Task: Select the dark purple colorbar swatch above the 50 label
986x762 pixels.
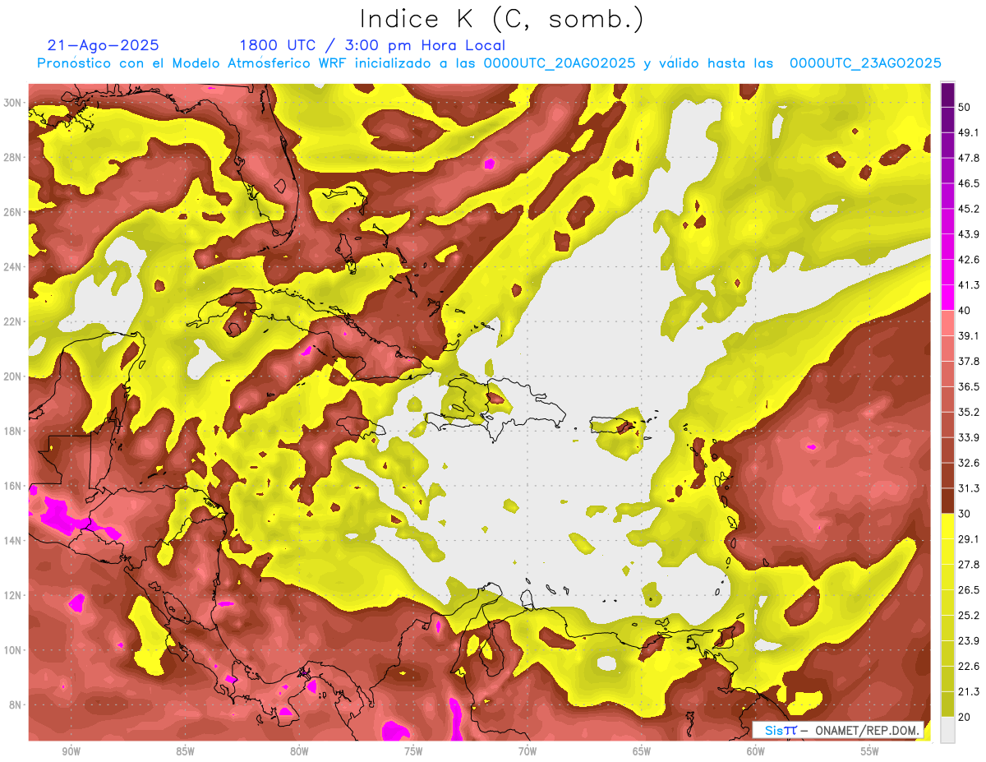Action: tap(948, 95)
